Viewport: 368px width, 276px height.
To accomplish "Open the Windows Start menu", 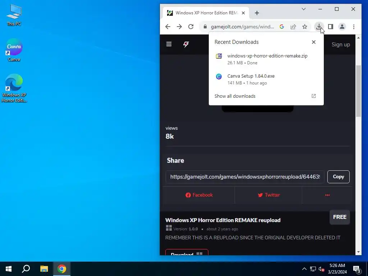I will 9,269.
